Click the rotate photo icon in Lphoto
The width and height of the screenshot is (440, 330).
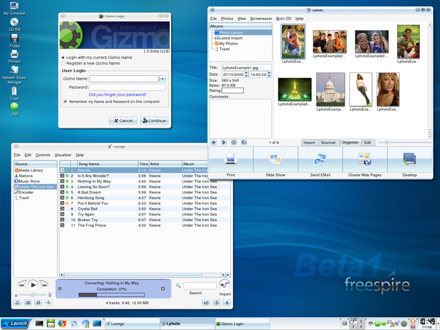click(244, 142)
